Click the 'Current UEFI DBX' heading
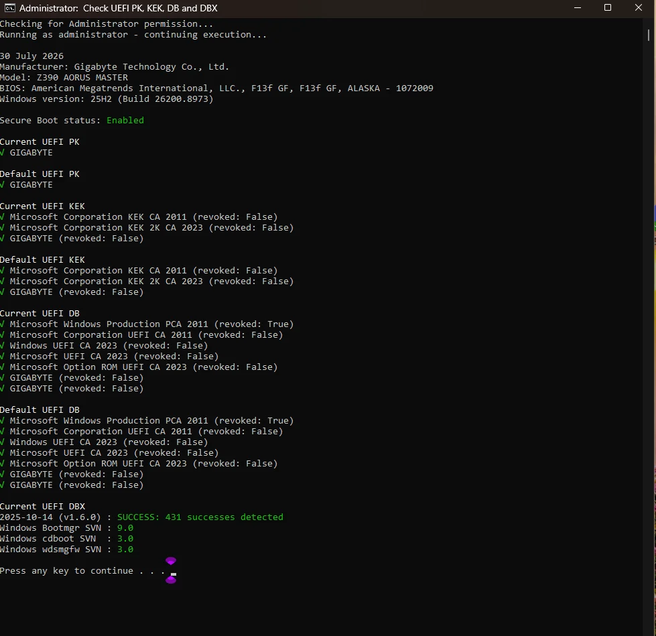Screen dimensions: 656x636 (x=42, y=506)
